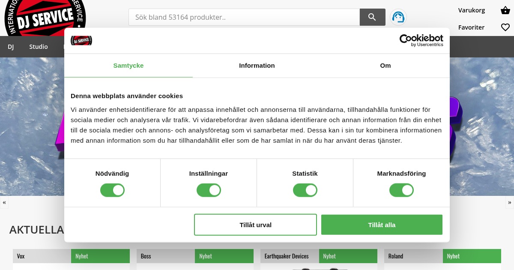
Task: Click the Tillåt alla button
Action: tap(382, 225)
